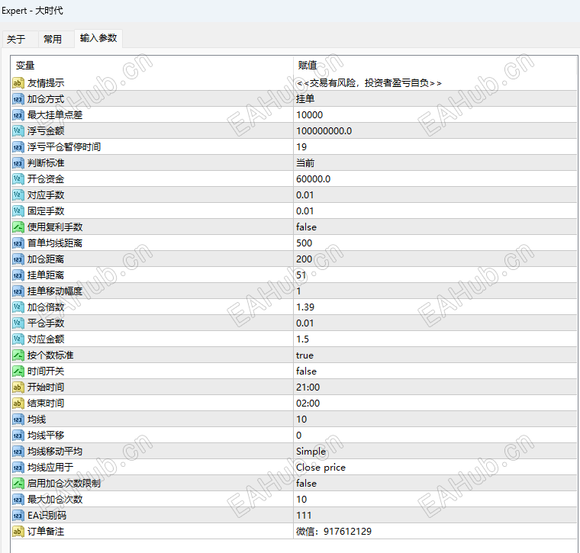This screenshot has height=553, width=580.
Task: Select the 加仓距离 value 200
Action: (304, 259)
